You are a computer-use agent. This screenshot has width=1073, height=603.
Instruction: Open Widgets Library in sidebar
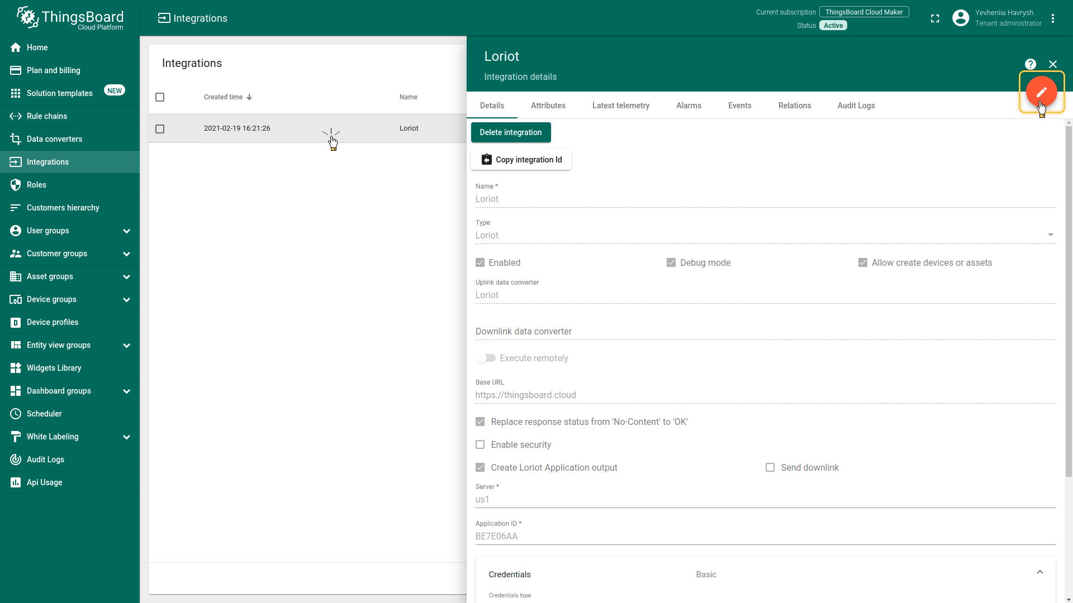[54, 368]
